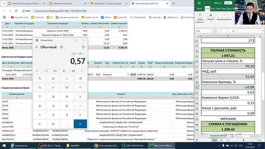Image resolution: width=265 pixels, height=149 pixels.
Task: Click the reciprocal 1/x calculator key
Action: pyautogui.click(x=40, y=87)
